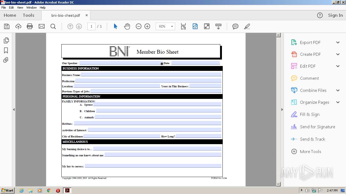Image resolution: width=346 pixels, height=194 pixels.
Task: Expand the Organize Pages chevron
Action: 338,102
